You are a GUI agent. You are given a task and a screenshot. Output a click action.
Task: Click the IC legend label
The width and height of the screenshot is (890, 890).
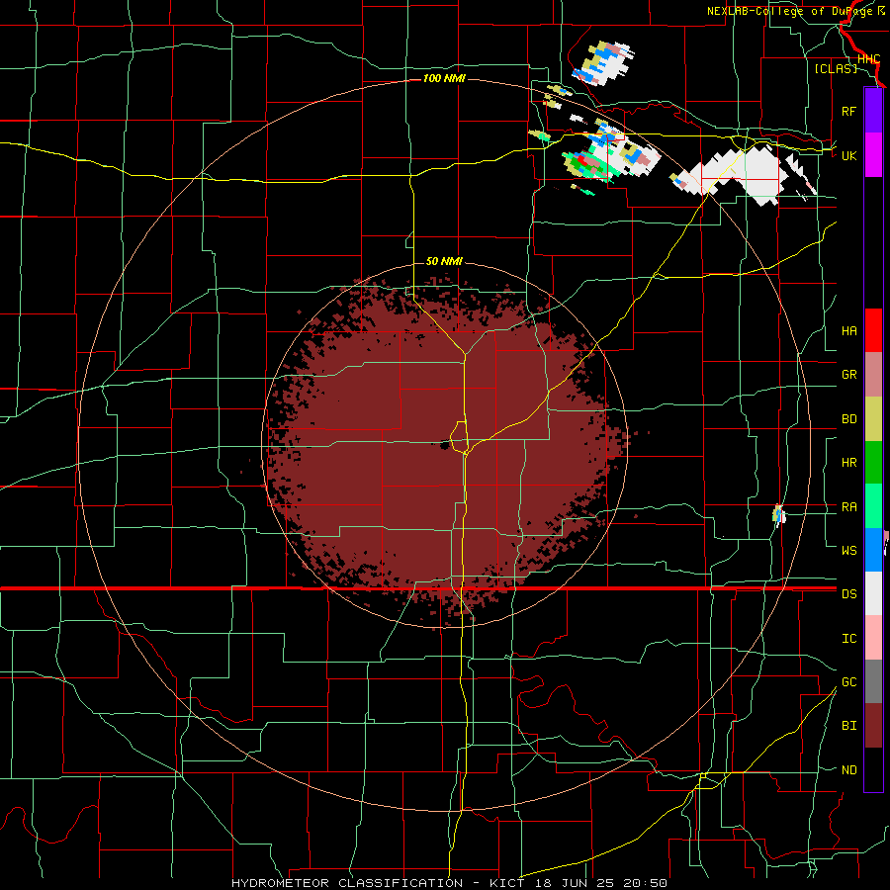pyautogui.click(x=848, y=638)
